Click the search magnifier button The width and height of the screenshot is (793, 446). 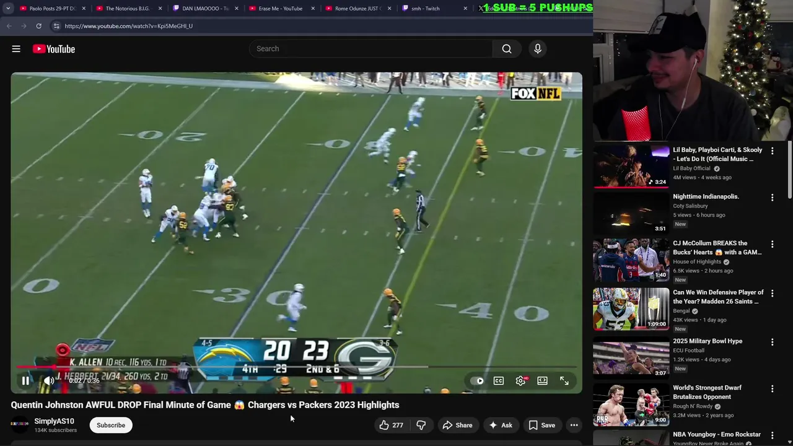[507, 49]
